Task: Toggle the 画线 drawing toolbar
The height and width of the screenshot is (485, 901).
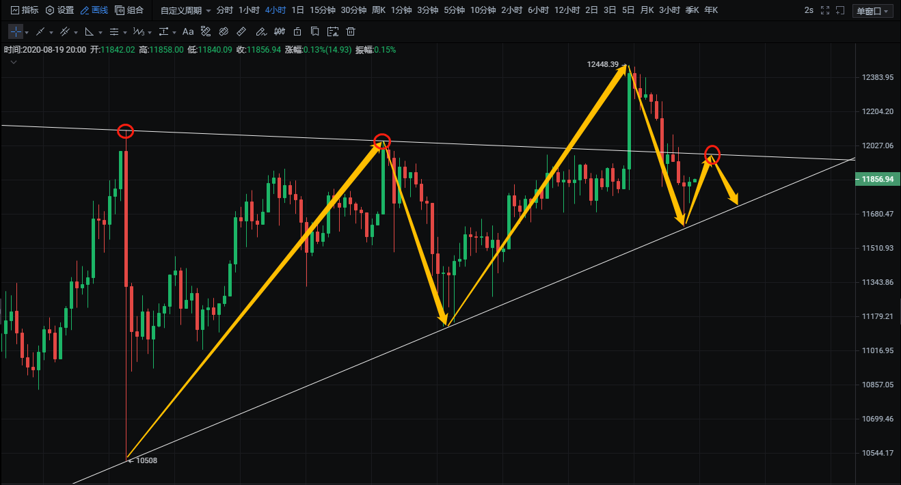Action: (x=94, y=10)
